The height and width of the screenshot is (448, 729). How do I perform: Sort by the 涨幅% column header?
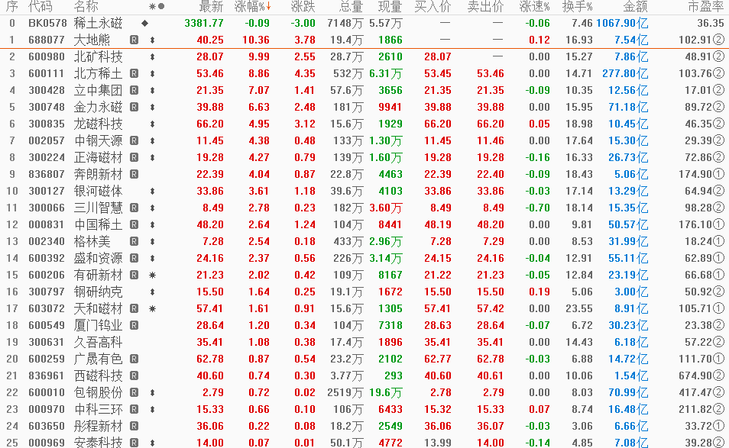252,7
